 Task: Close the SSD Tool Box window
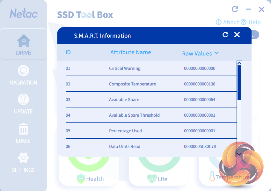coord(261,9)
